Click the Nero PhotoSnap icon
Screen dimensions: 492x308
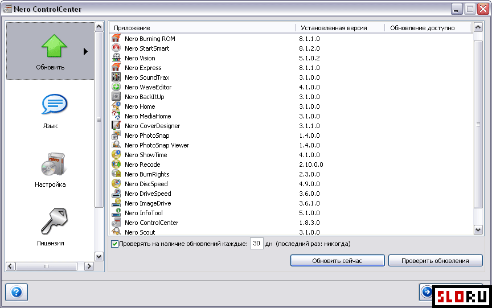tap(116, 135)
